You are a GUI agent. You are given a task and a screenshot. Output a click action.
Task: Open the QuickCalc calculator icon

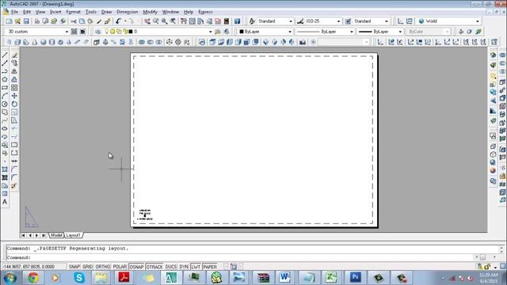click(x=227, y=21)
